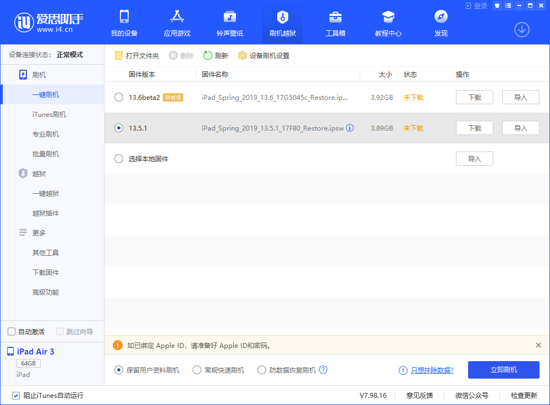Select the 常规快速刷机 flashing mode
The height and width of the screenshot is (405, 550).
click(x=196, y=370)
